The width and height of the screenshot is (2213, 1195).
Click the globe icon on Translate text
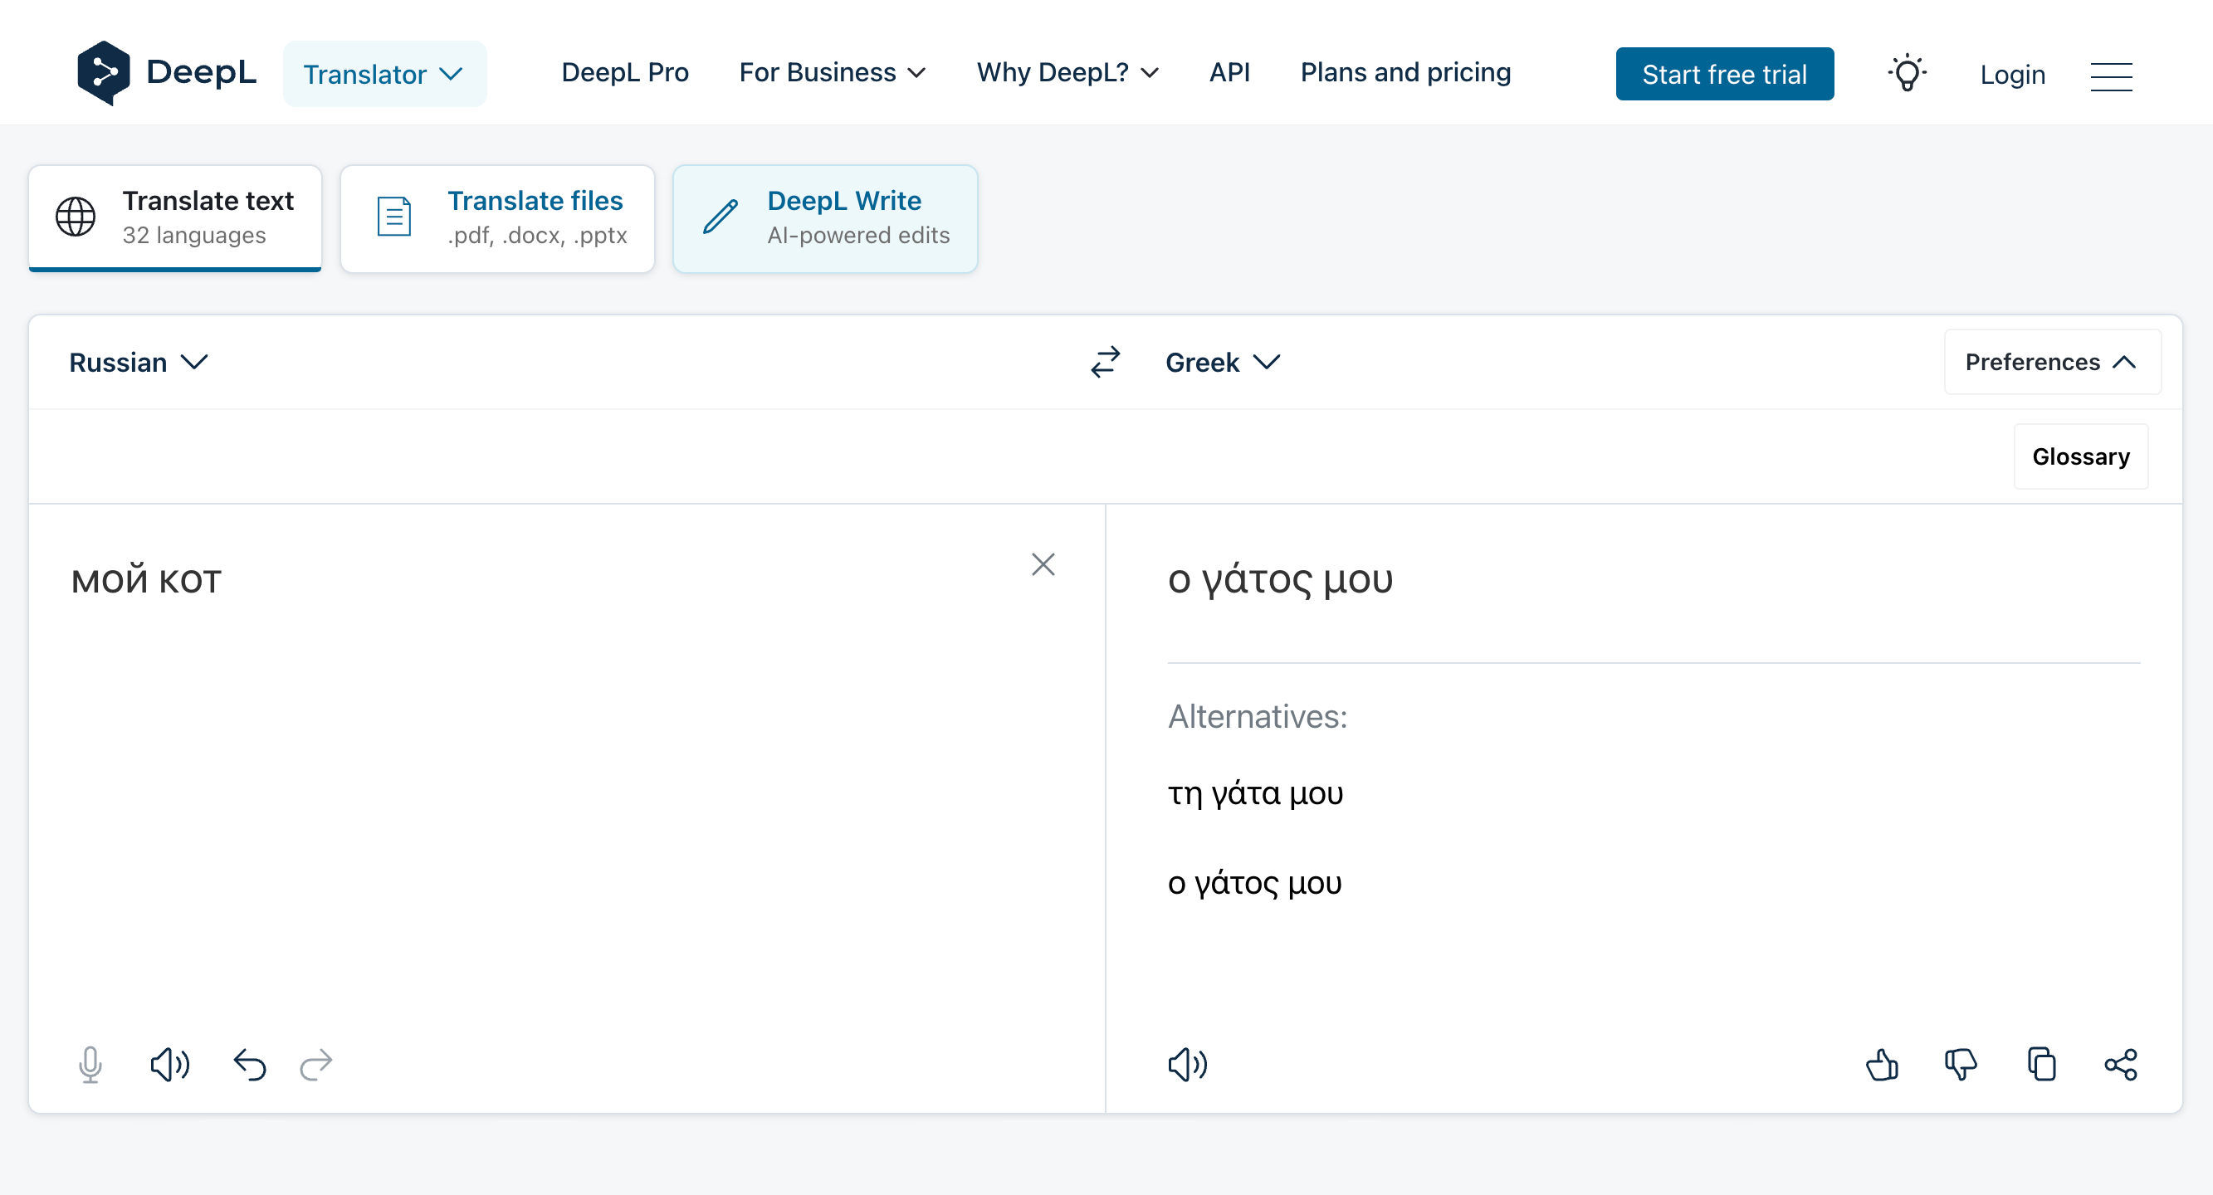coord(76,217)
